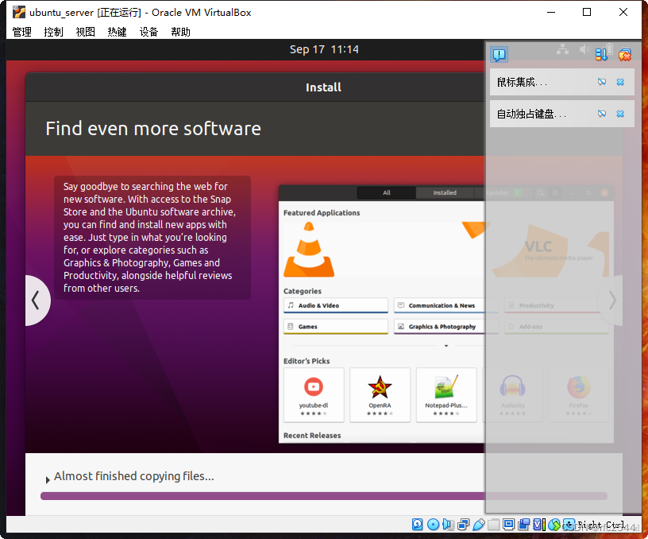Click the 'Right Ctrl' host key label
The image size is (648, 539).
click(601, 525)
